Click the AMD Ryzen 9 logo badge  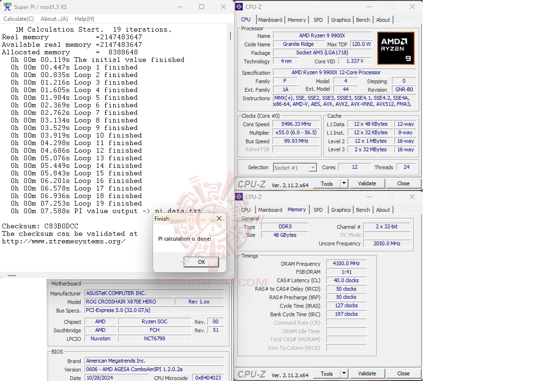(395, 48)
